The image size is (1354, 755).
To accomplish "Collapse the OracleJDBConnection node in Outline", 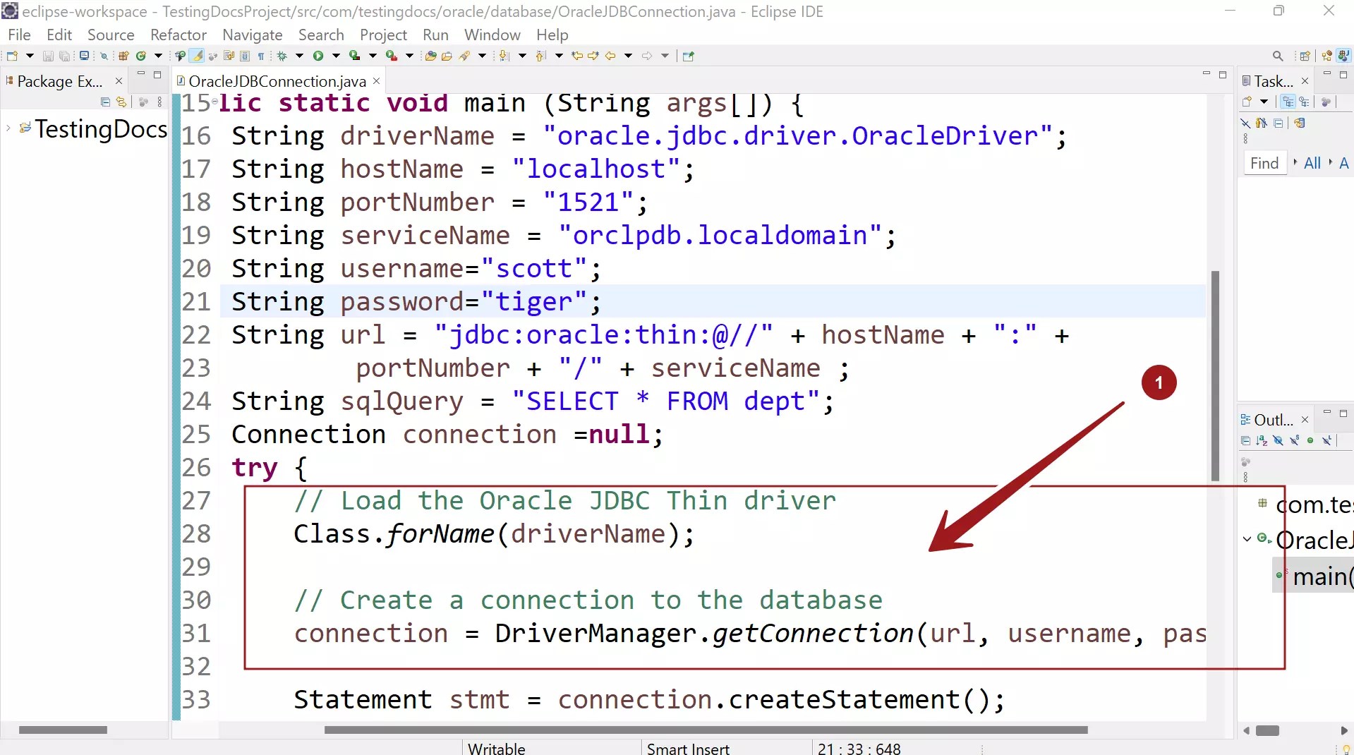I will coord(1246,538).
